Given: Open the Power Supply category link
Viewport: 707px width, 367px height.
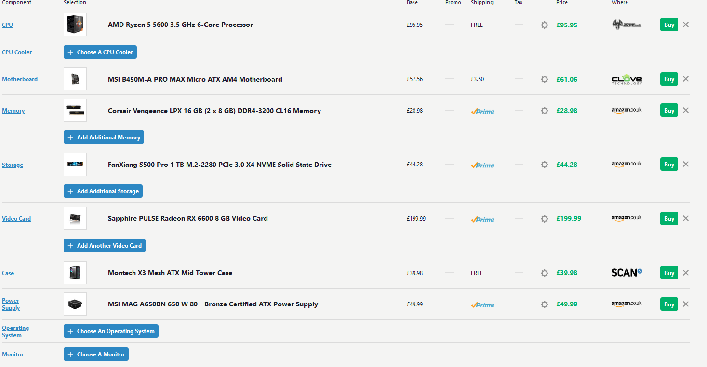Looking at the screenshot, I should pos(11,304).
